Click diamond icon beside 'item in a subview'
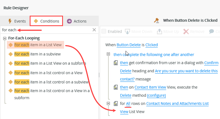Screen dimensions: 220x119 pos(11,54)
